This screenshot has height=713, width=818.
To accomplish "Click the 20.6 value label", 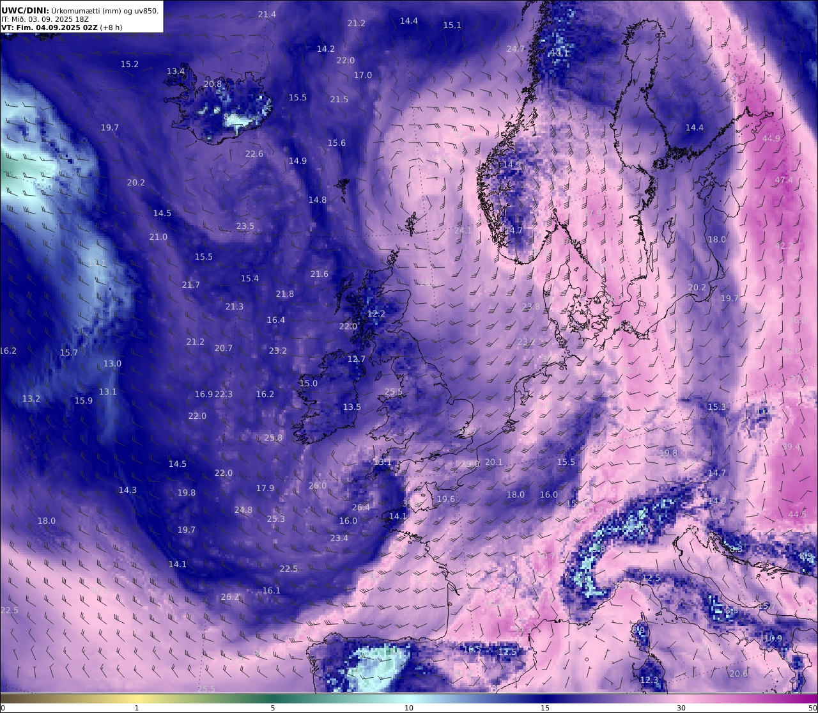I will coord(739,673).
